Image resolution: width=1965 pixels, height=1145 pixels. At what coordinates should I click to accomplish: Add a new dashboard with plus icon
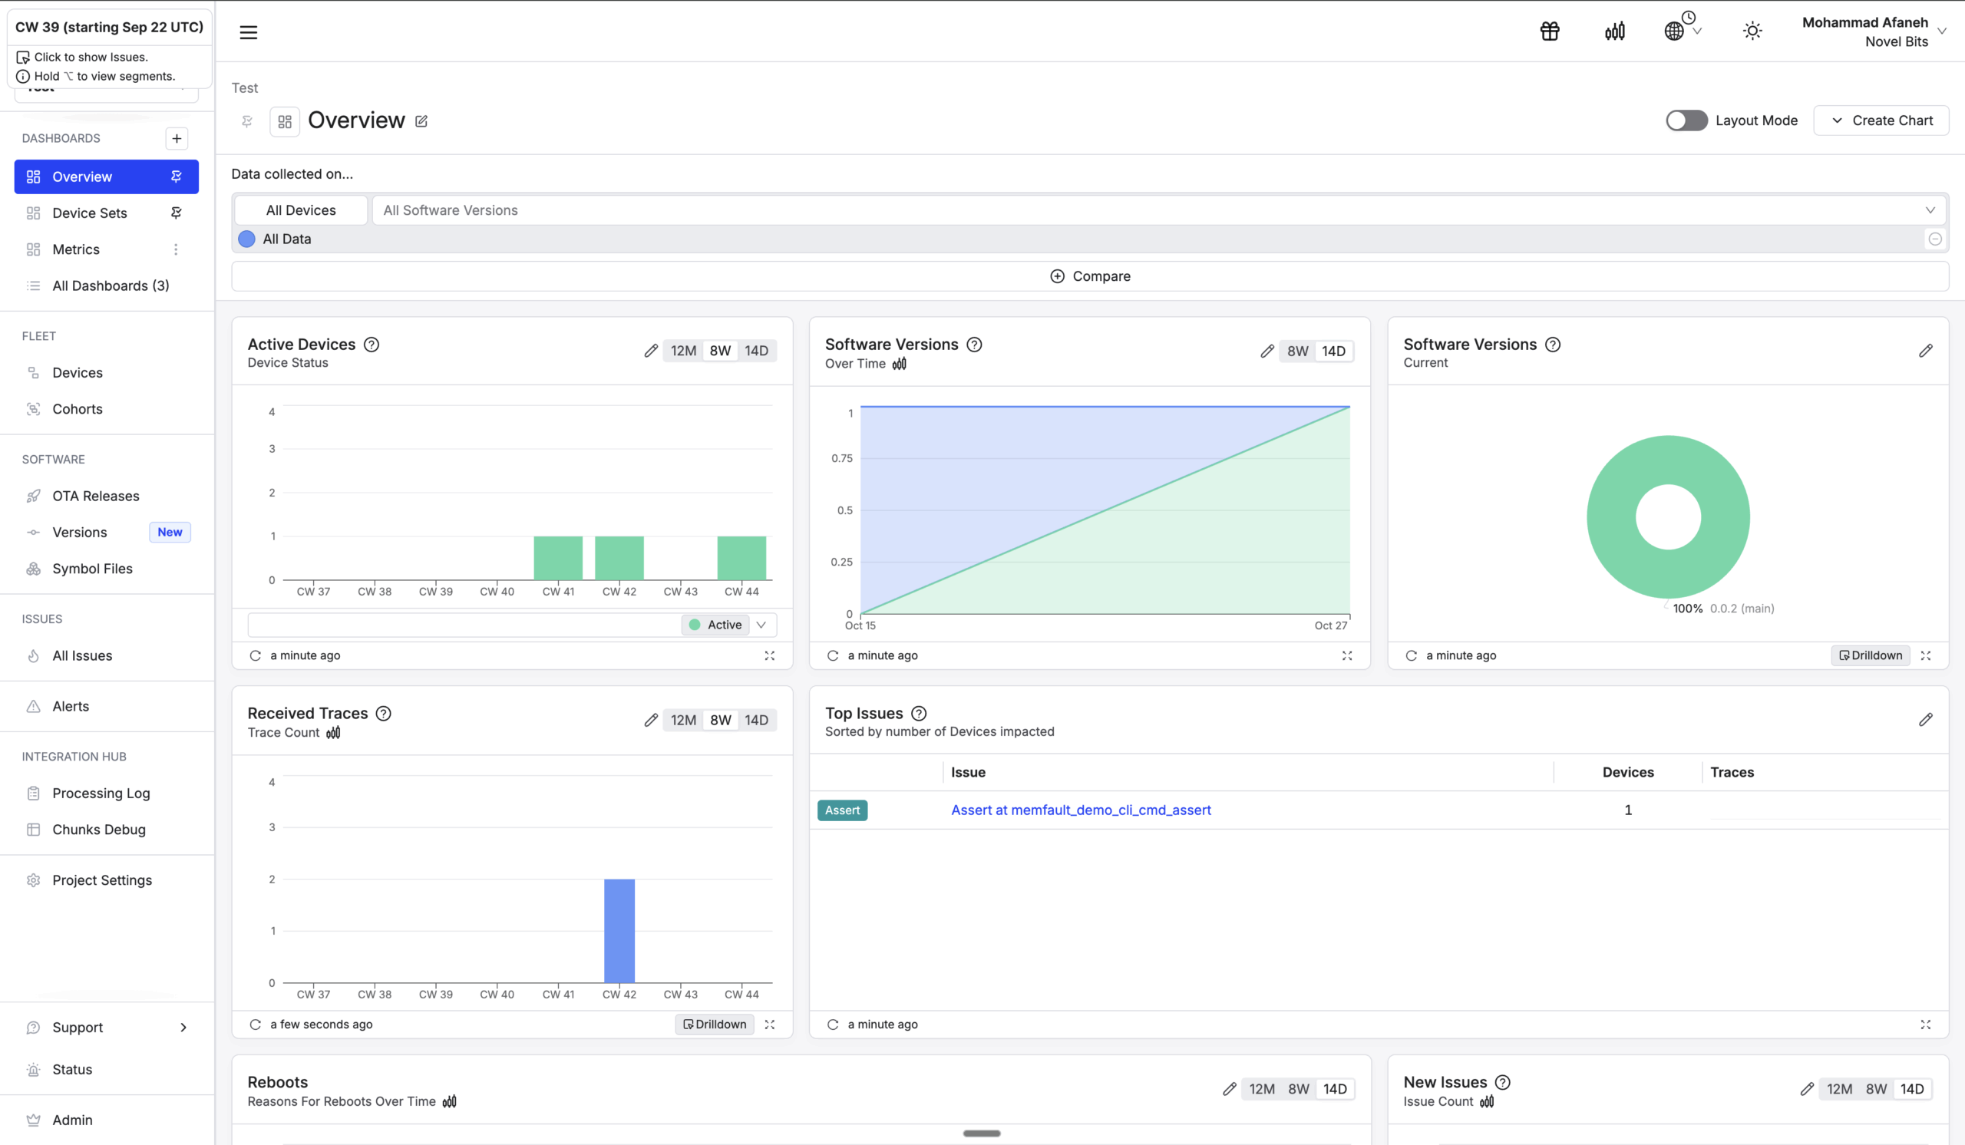(177, 138)
